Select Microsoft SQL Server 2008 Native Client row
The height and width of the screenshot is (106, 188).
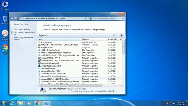[80, 79]
